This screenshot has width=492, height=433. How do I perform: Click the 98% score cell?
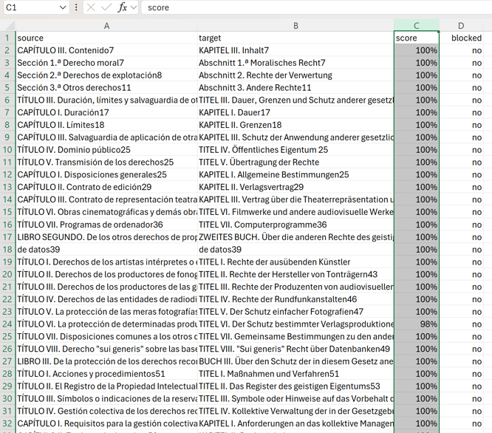(417, 324)
